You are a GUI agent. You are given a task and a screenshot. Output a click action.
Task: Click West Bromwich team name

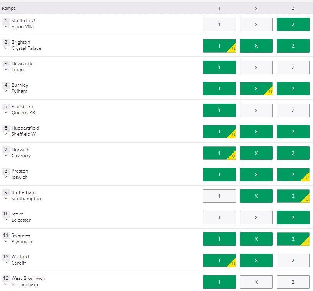click(28, 278)
